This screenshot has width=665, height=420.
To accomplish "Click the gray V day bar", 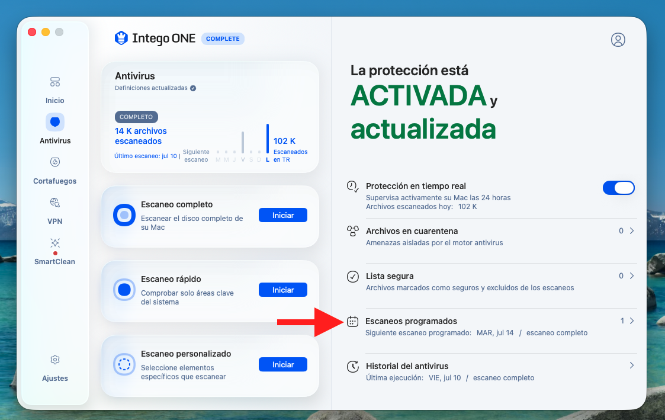I will (243, 142).
